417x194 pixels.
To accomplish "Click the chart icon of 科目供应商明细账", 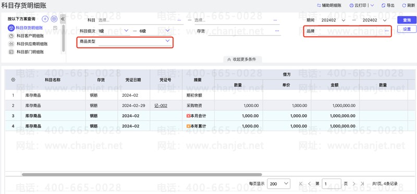I will click(x=11, y=44).
